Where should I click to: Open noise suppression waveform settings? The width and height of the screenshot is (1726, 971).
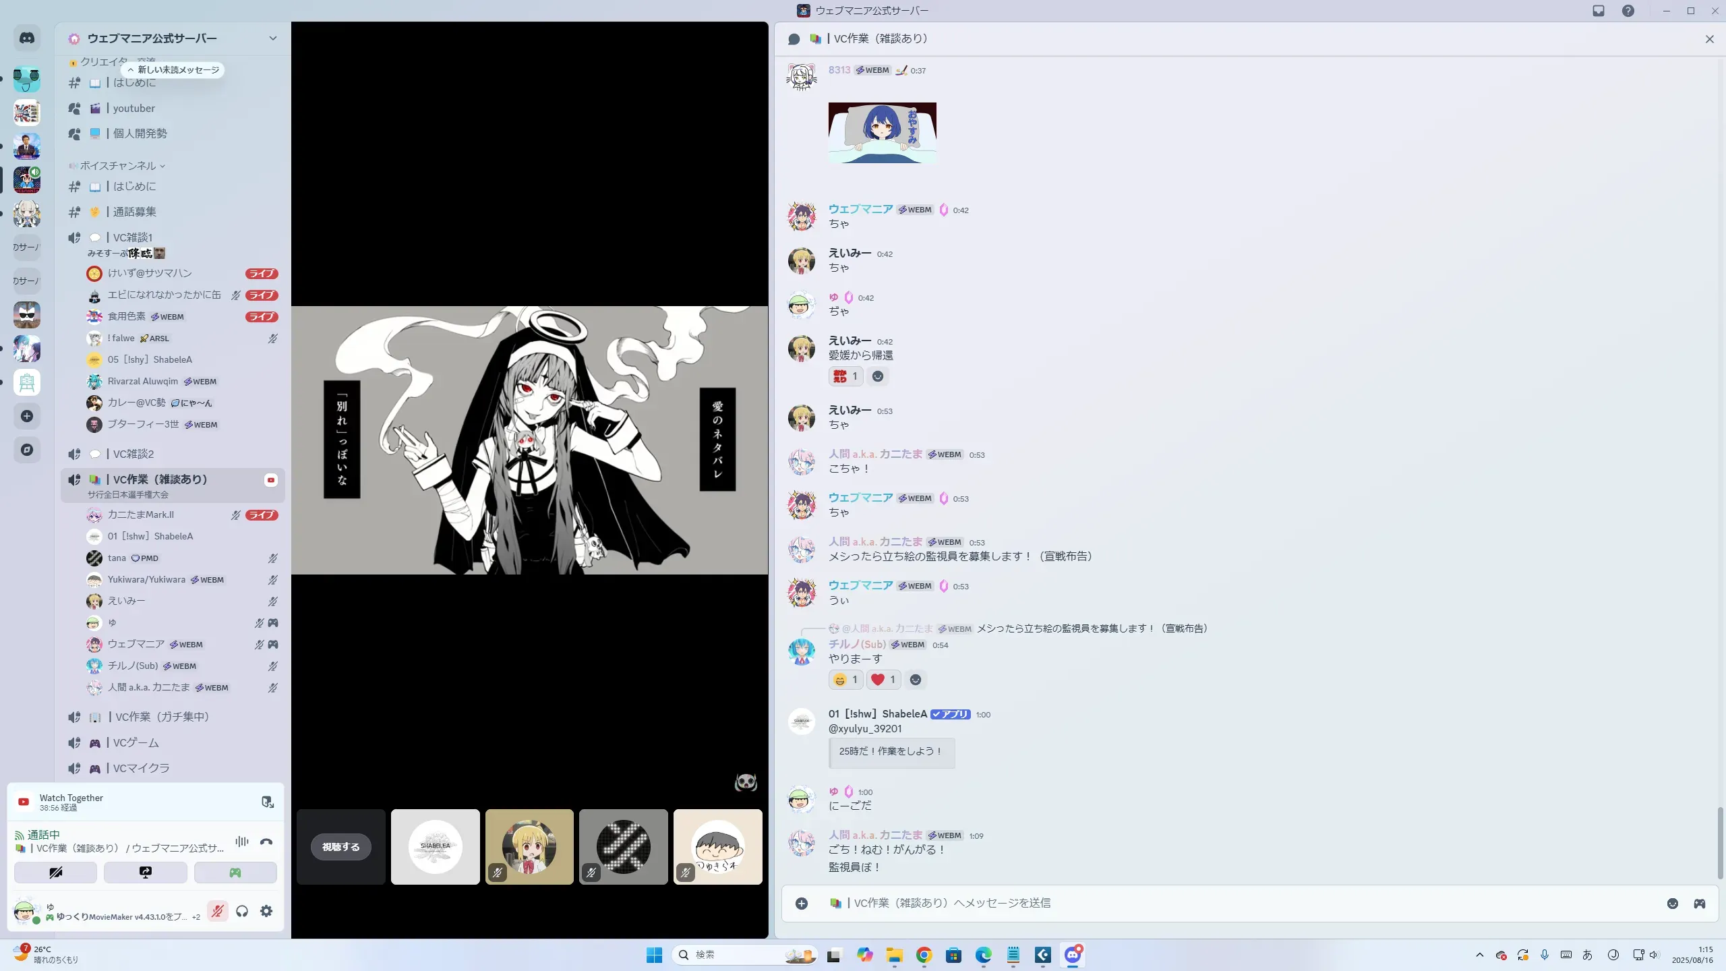tap(241, 842)
